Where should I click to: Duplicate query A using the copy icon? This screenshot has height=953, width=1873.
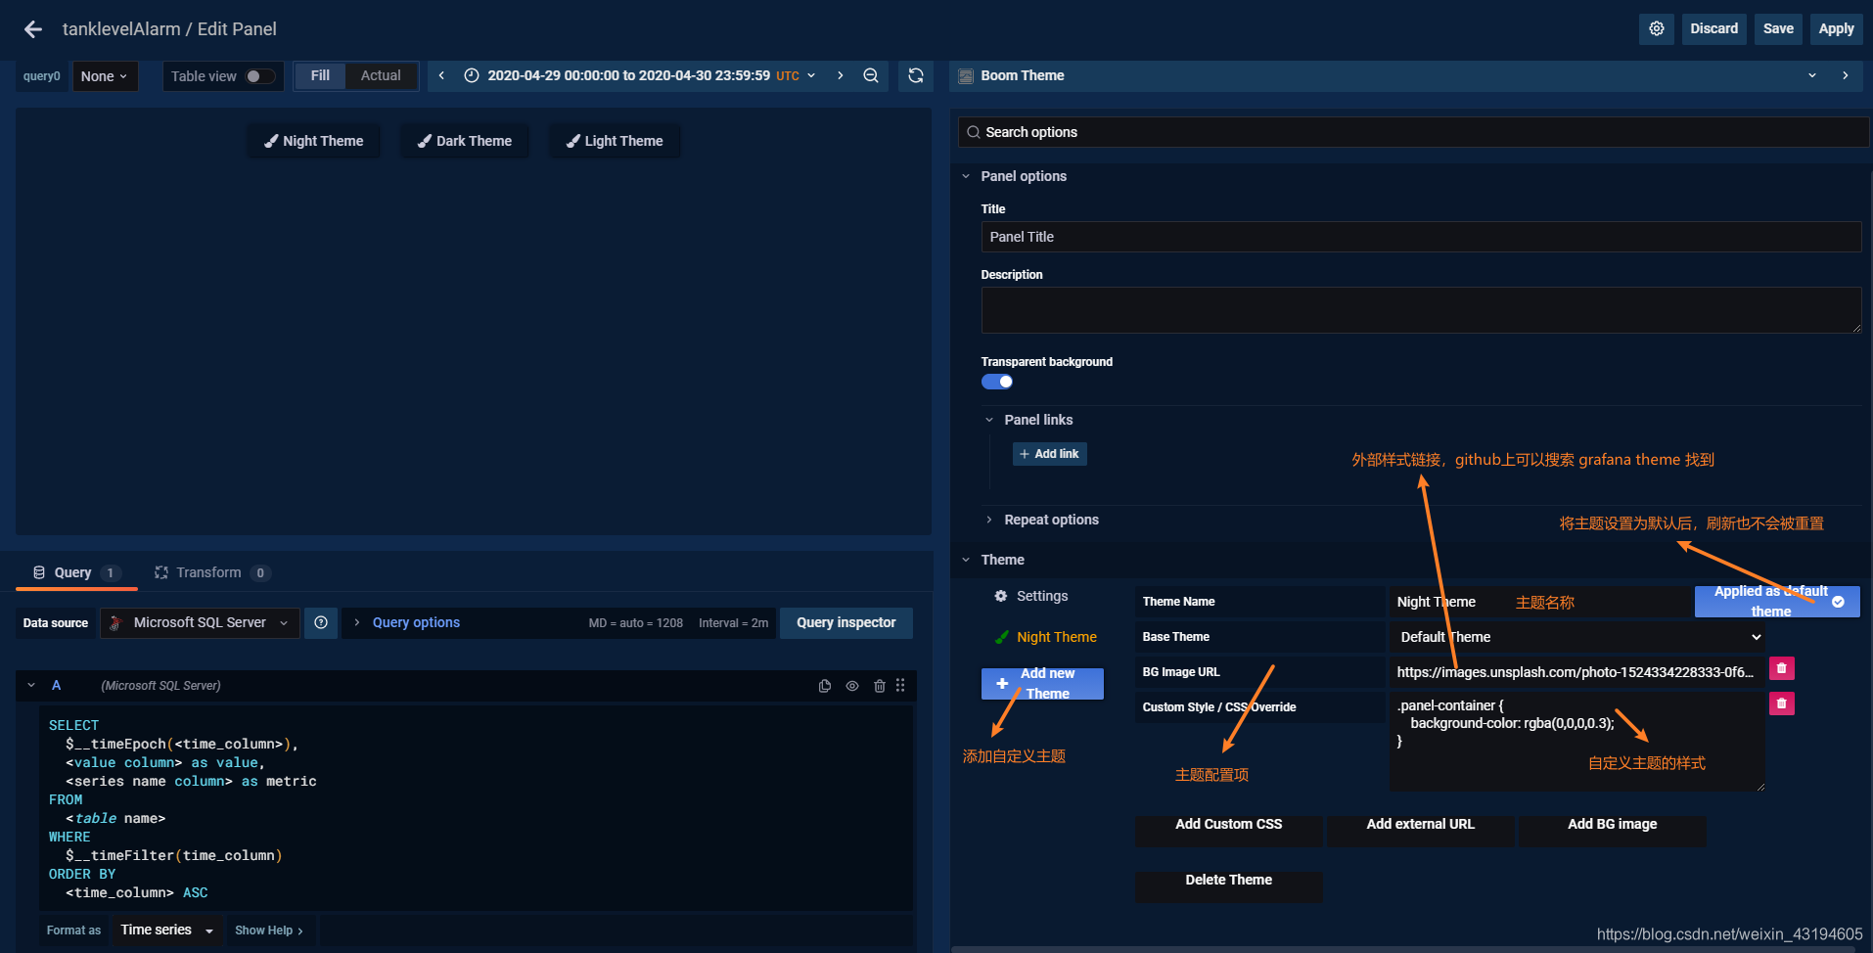click(825, 685)
